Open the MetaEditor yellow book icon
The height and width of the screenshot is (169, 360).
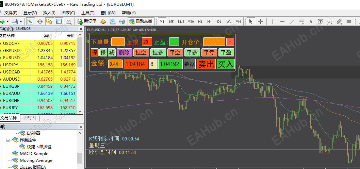(x=103, y=21)
